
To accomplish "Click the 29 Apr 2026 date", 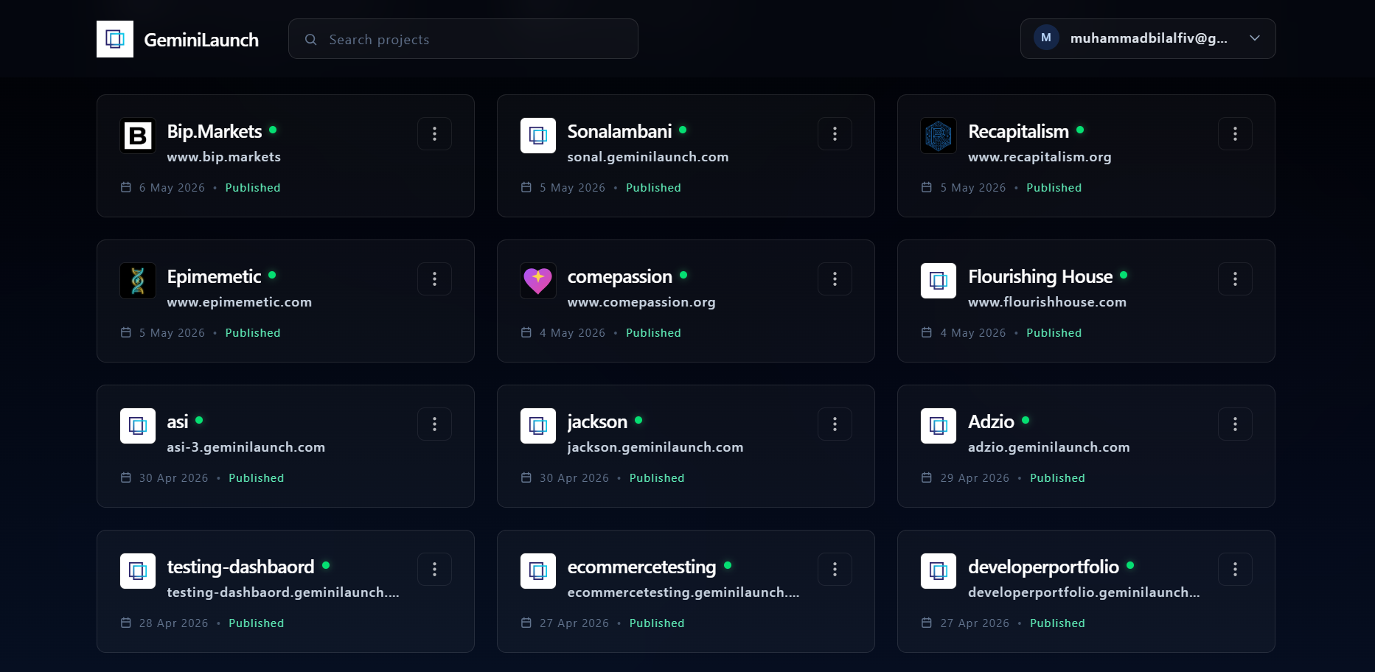I will 975,478.
